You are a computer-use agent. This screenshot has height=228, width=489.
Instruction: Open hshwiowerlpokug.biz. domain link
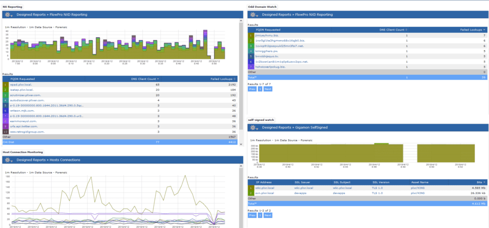[270, 67]
